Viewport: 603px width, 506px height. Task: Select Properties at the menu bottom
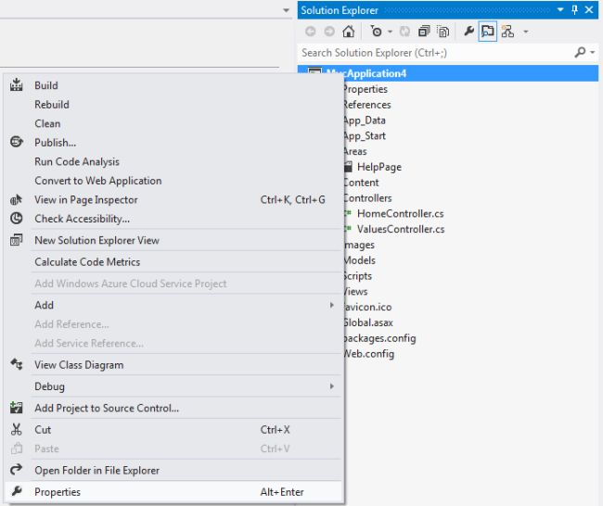click(x=173, y=492)
